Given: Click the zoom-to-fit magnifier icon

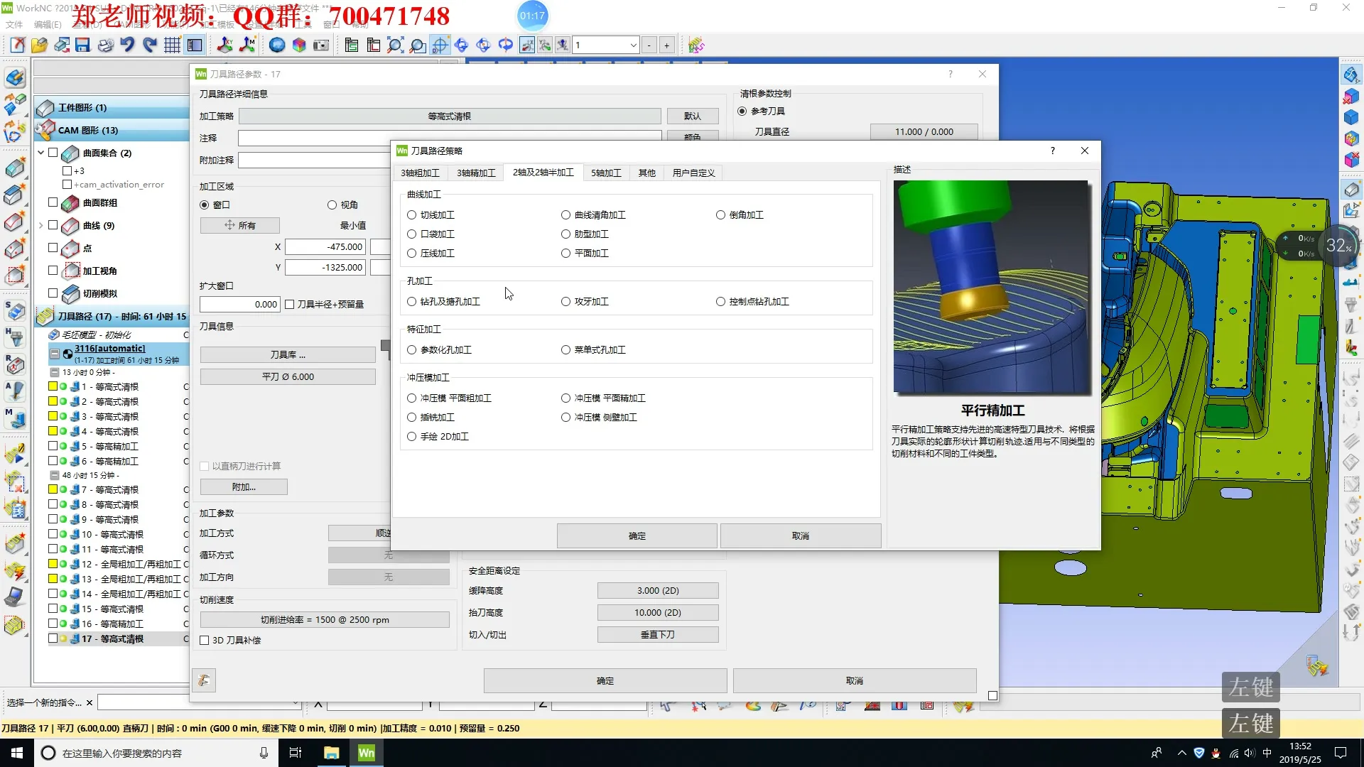Looking at the screenshot, I should pyautogui.click(x=395, y=45).
